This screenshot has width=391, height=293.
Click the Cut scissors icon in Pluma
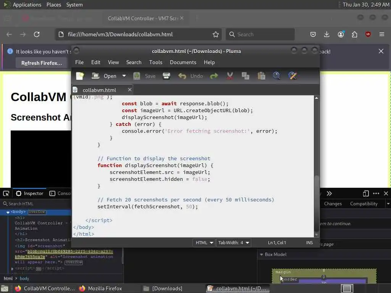(x=230, y=76)
